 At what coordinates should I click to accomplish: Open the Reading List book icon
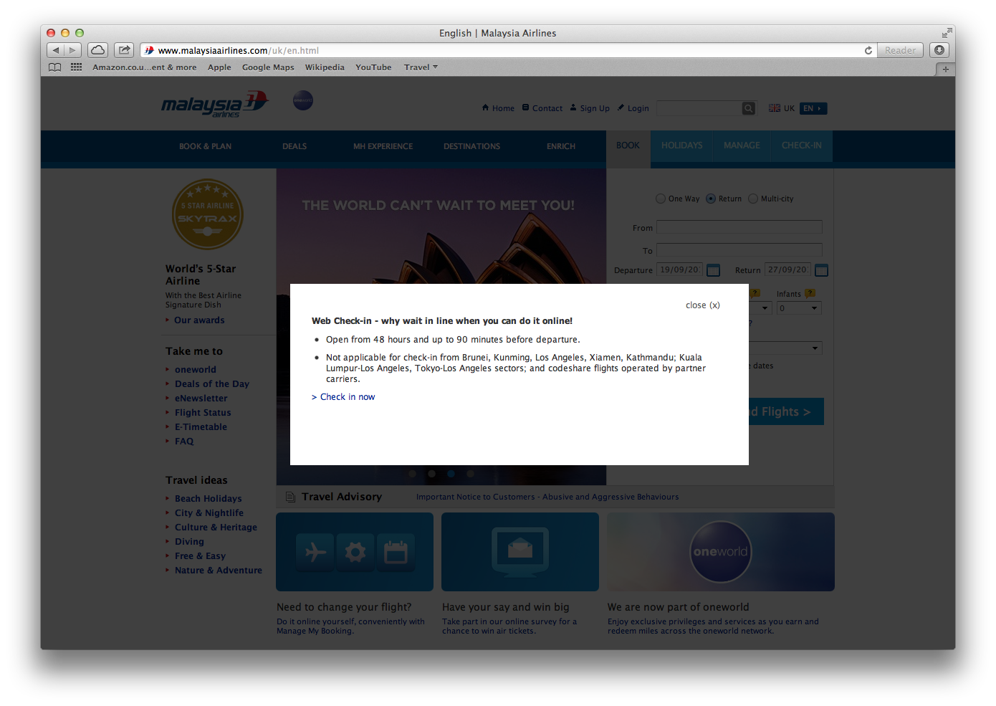(55, 67)
